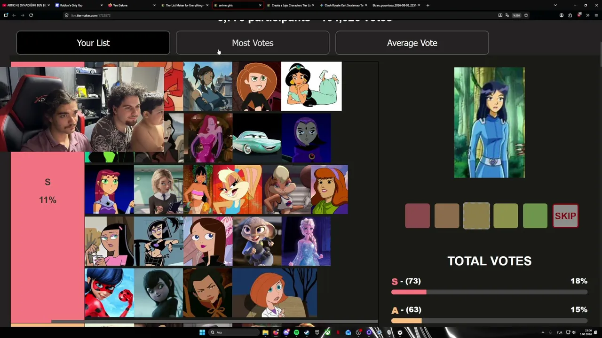Screen dimensions: 602x338
Task: Select the Elsa character thumbnail
Action: click(x=306, y=241)
